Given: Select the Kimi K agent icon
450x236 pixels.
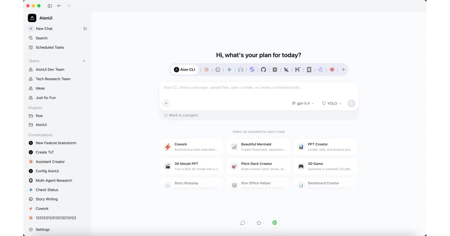Looking at the screenshot, I should tap(298, 70).
